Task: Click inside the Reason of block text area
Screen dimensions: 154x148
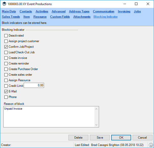Action: tap(48, 117)
